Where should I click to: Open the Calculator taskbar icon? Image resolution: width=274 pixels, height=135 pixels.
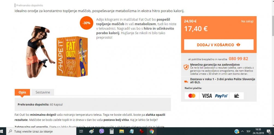[x=112, y=131]
